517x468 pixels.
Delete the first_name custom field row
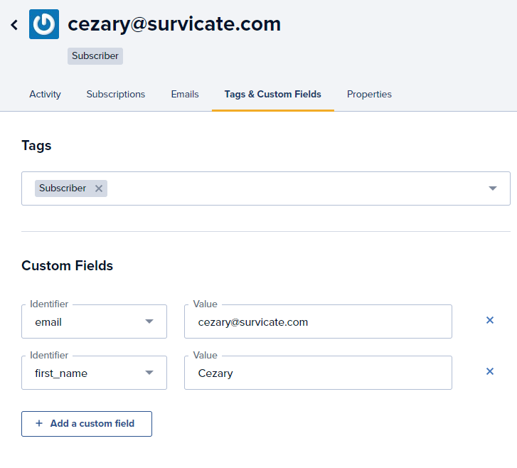tap(490, 371)
